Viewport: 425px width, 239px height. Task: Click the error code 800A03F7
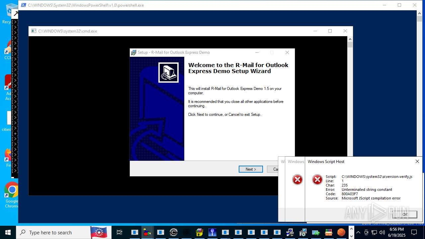[x=350, y=194]
